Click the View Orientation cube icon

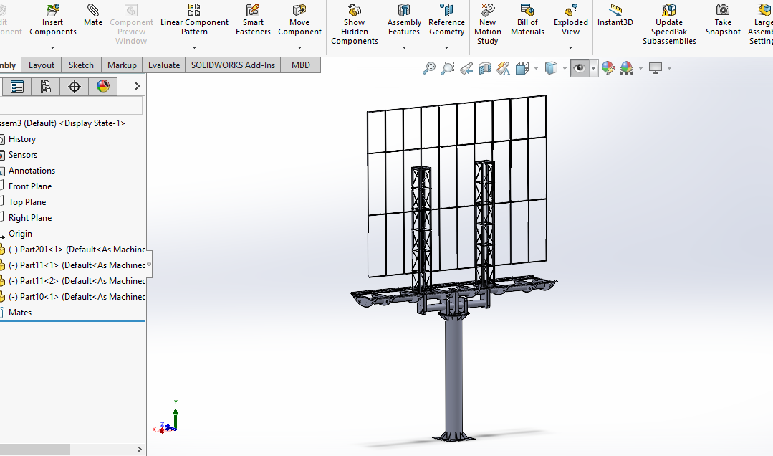(522, 68)
